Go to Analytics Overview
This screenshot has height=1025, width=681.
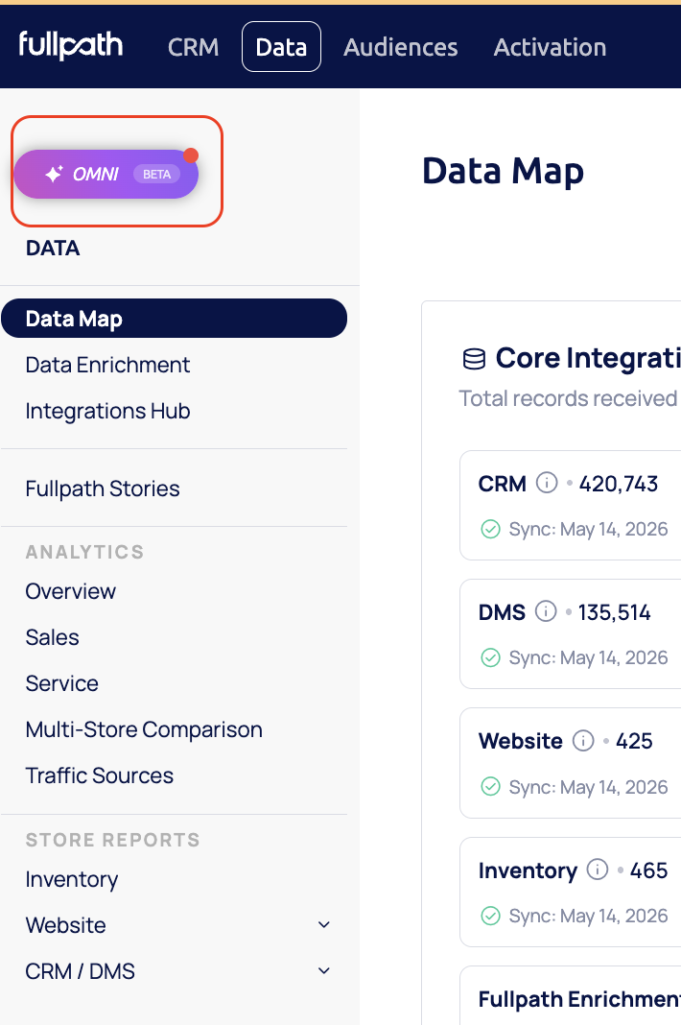tap(71, 591)
